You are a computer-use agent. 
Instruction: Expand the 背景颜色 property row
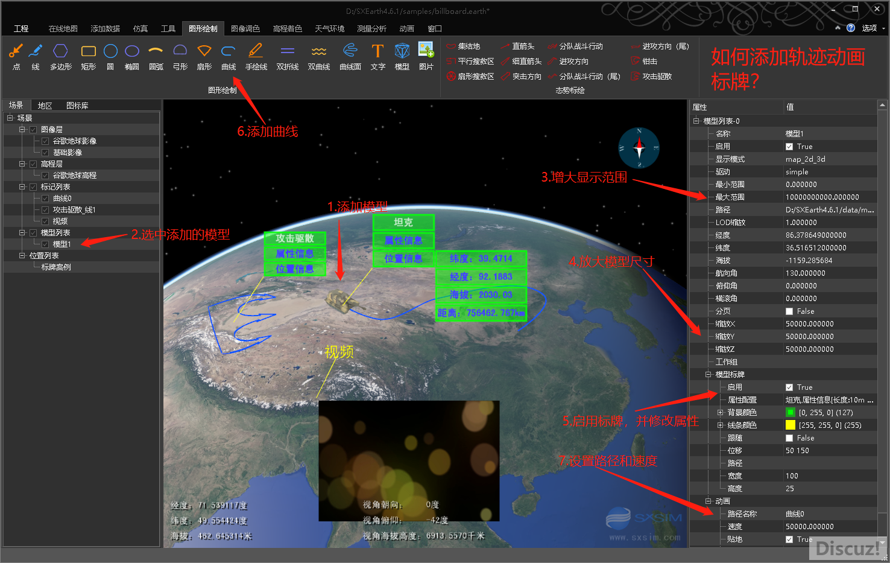click(x=720, y=413)
